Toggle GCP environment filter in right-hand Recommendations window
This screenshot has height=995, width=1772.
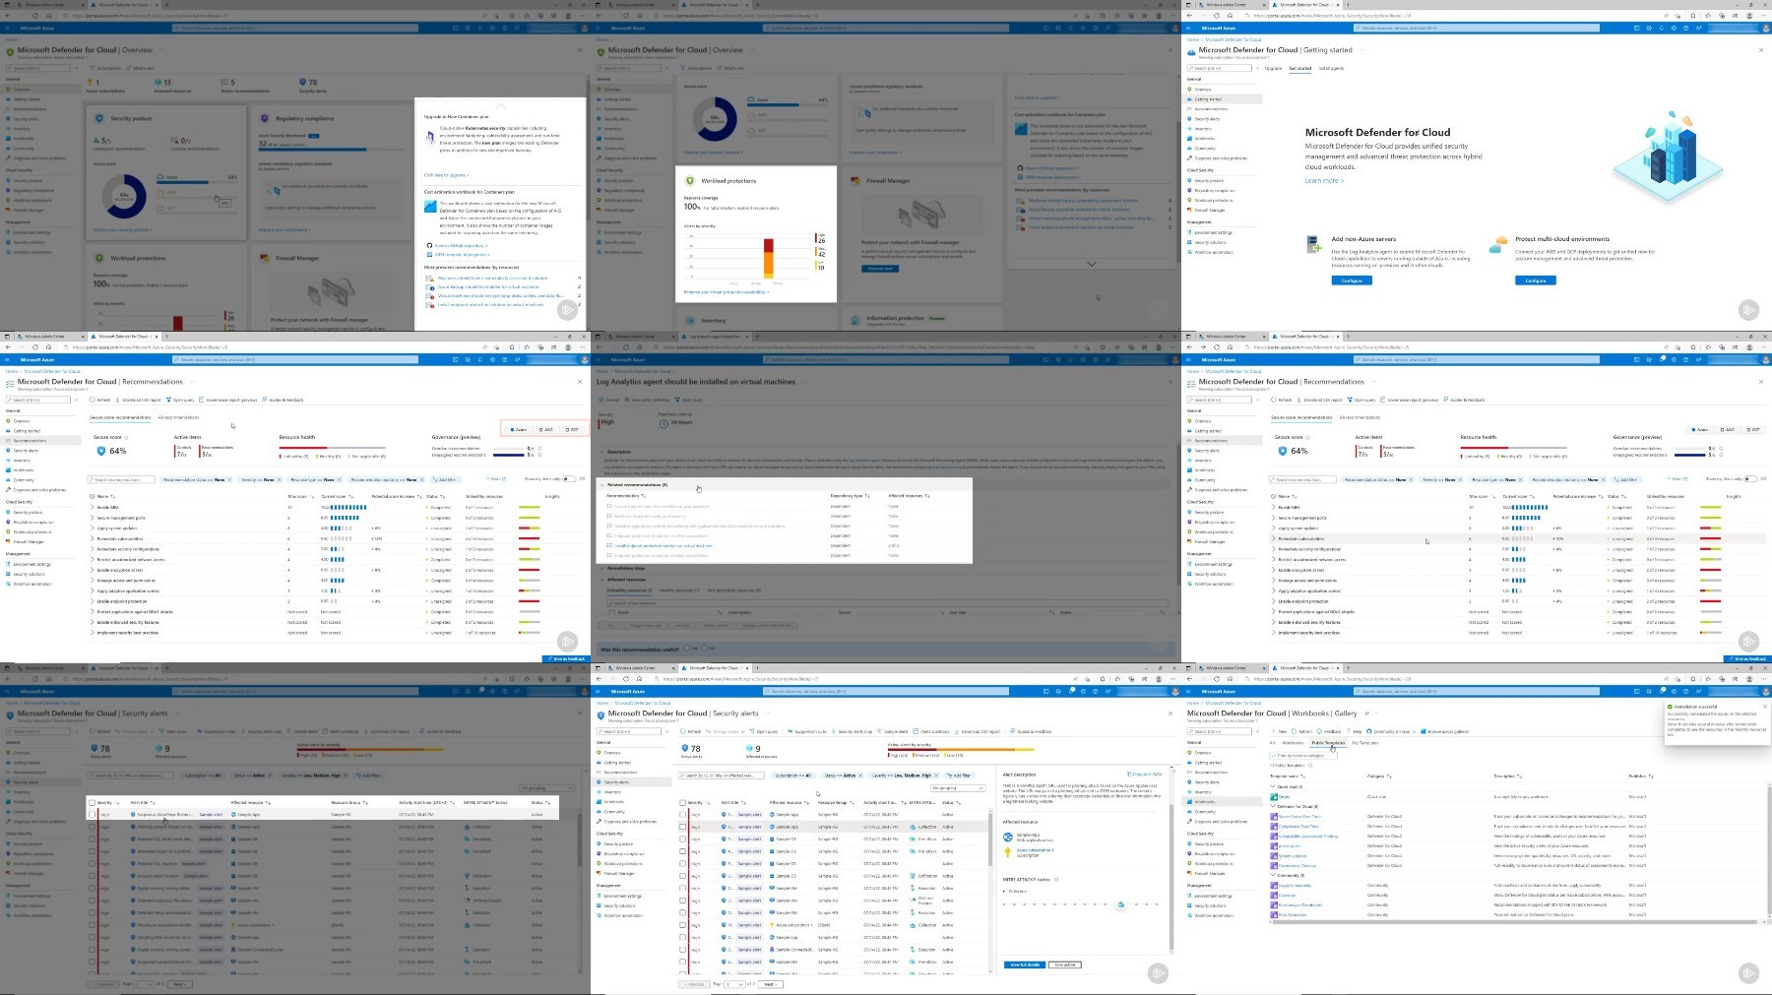pyautogui.click(x=1753, y=430)
